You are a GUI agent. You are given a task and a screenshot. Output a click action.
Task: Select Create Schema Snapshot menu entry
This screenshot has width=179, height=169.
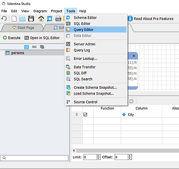(96, 87)
